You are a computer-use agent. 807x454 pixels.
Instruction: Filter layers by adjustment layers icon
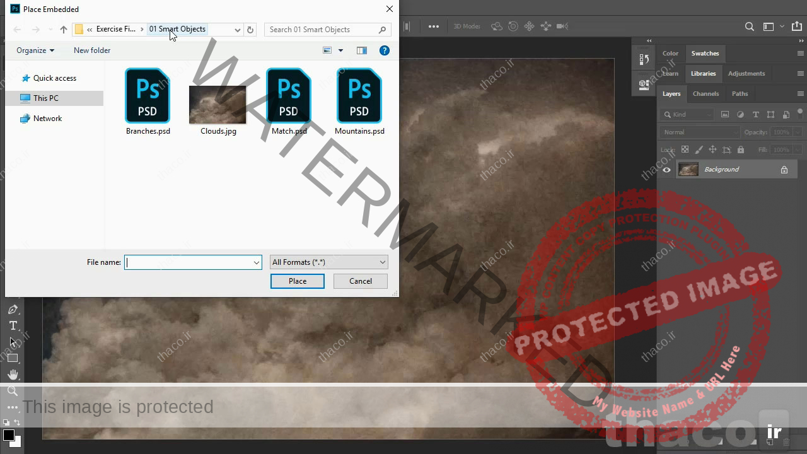coord(740,115)
